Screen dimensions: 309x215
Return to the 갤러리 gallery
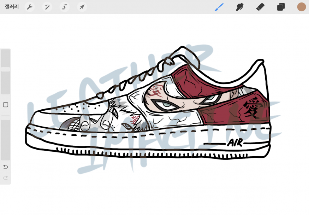coord(12,7)
